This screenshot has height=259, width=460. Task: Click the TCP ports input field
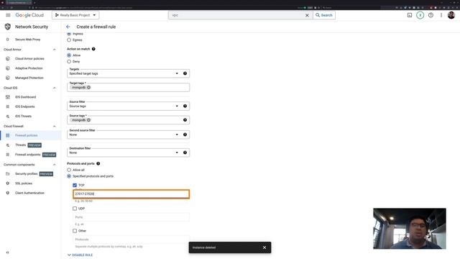click(131, 194)
